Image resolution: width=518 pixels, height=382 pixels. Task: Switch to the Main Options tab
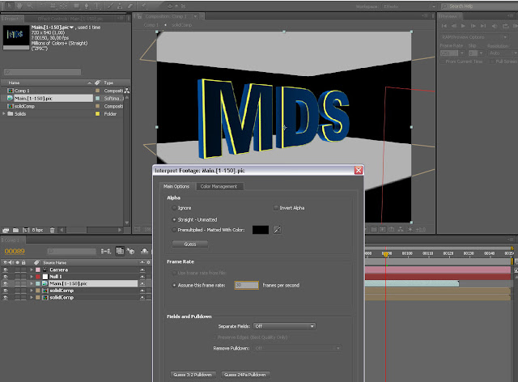[x=176, y=186]
